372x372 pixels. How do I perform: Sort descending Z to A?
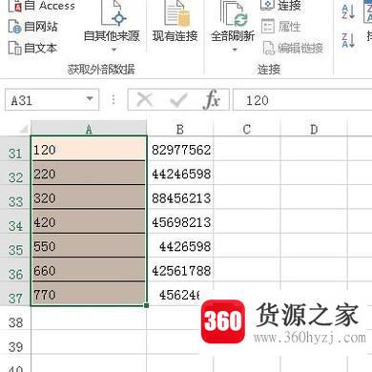tap(348, 40)
